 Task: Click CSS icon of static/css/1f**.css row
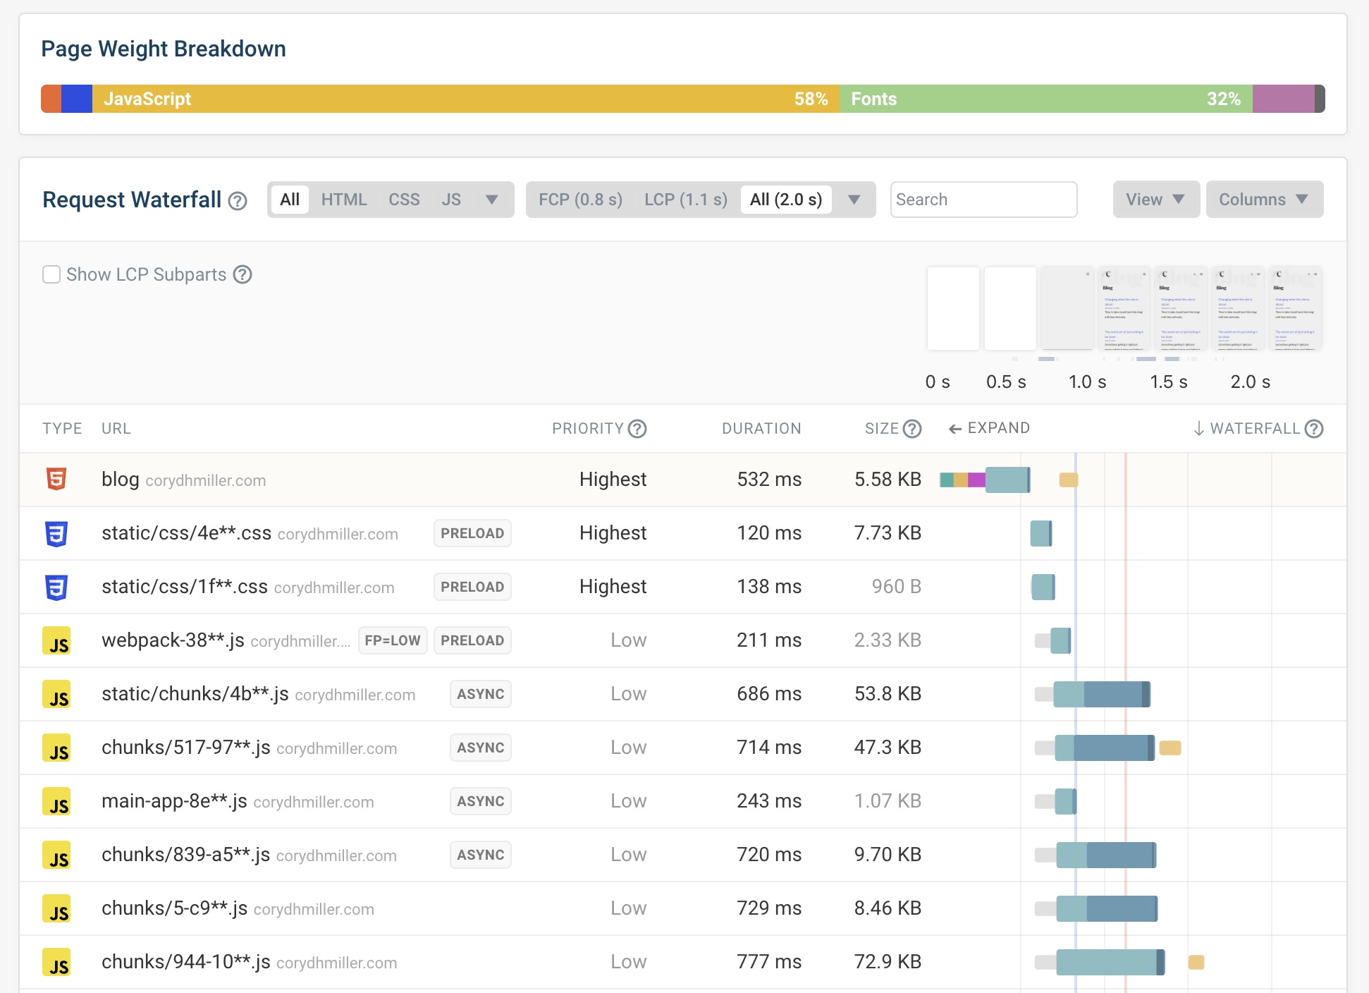(56, 587)
